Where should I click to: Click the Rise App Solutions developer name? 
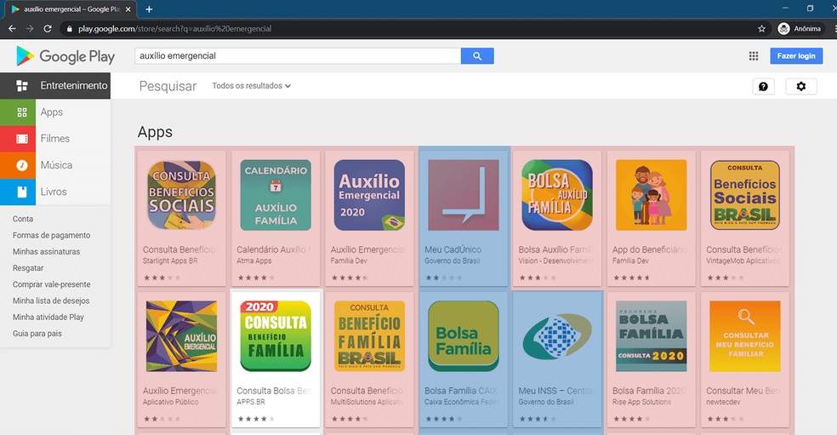(x=641, y=402)
